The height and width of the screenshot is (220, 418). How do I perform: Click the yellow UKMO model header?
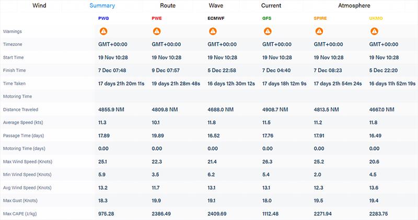[375, 18]
